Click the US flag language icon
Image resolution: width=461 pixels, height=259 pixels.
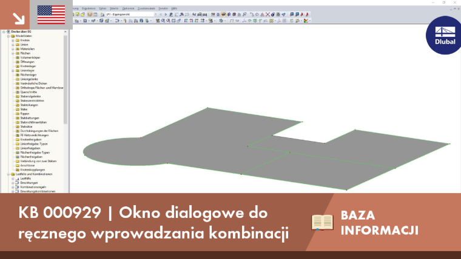51,15
